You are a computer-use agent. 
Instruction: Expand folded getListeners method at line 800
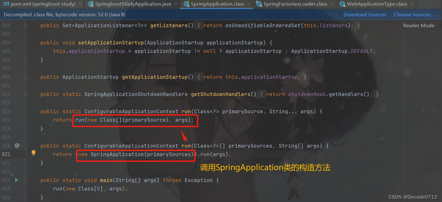point(26,25)
